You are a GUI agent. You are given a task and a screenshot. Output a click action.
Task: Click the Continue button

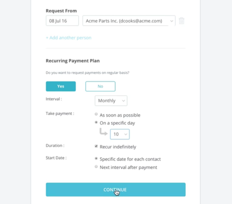[116, 190]
